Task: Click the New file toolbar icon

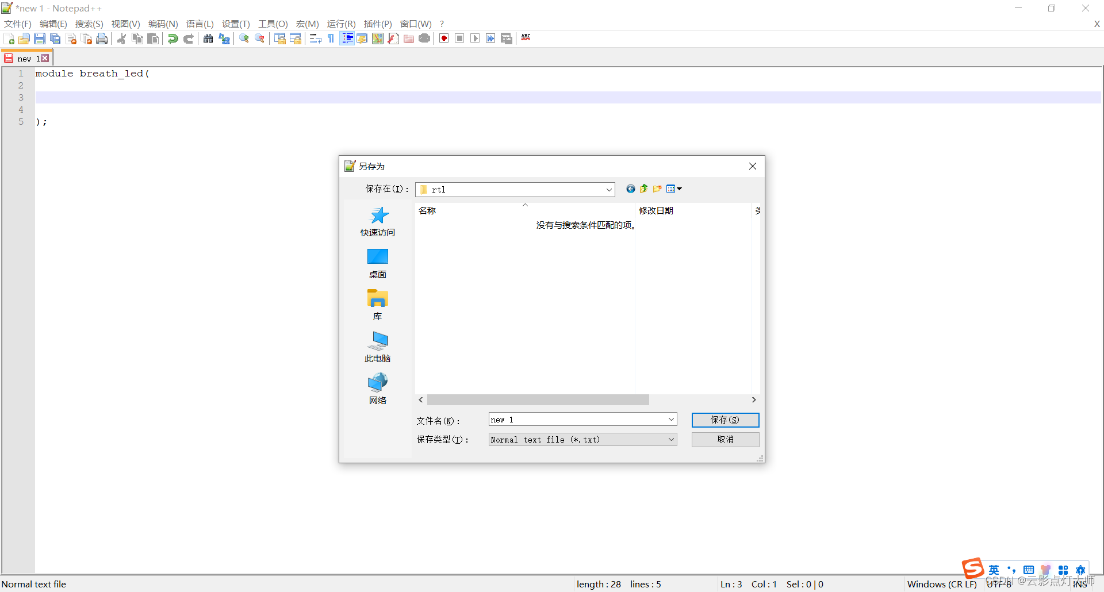Action: pos(9,39)
